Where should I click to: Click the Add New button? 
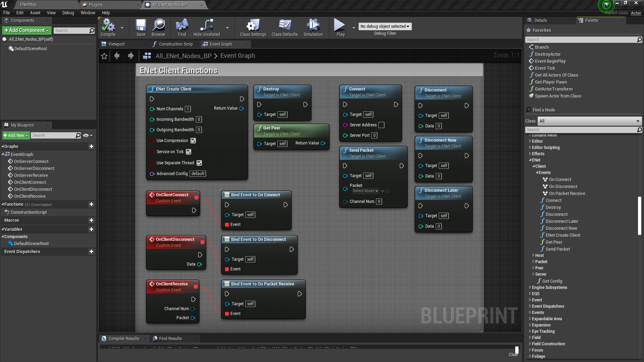coord(16,135)
